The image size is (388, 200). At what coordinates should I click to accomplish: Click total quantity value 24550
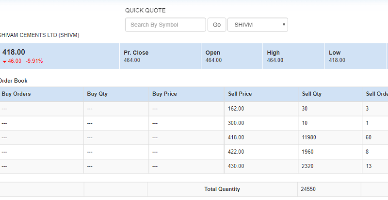[308, 189]
